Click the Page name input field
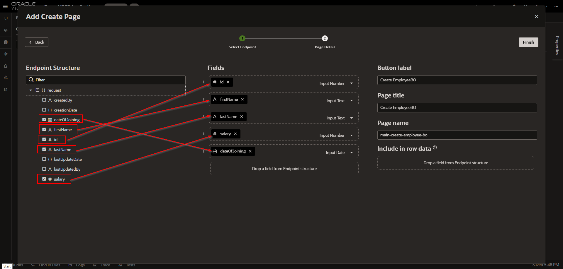The height and width of the screenshot is (269, 563). [457, 135]
